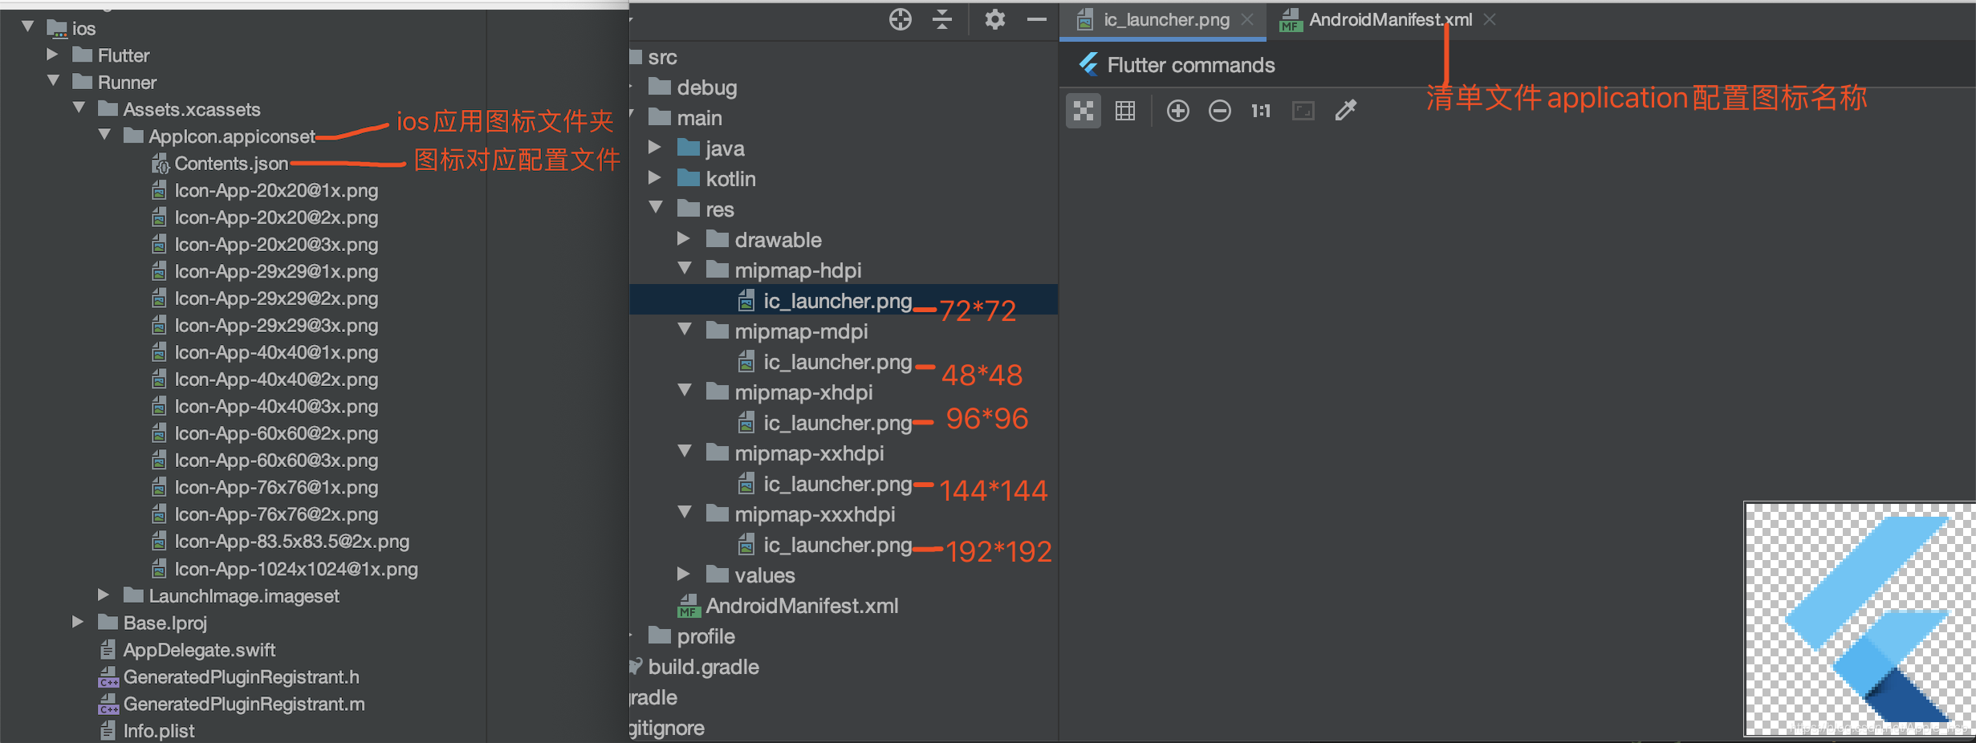Open project panel settings gear

(995, 19)
